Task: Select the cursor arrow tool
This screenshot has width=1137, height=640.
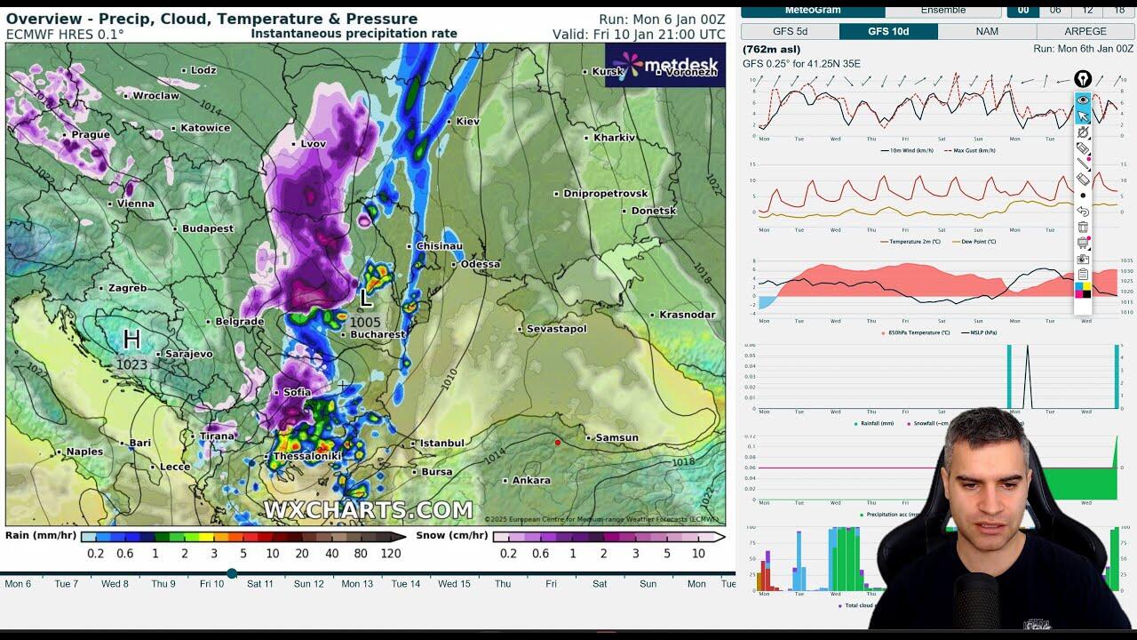Action: pyautogui.click(x=1083, y=116)
